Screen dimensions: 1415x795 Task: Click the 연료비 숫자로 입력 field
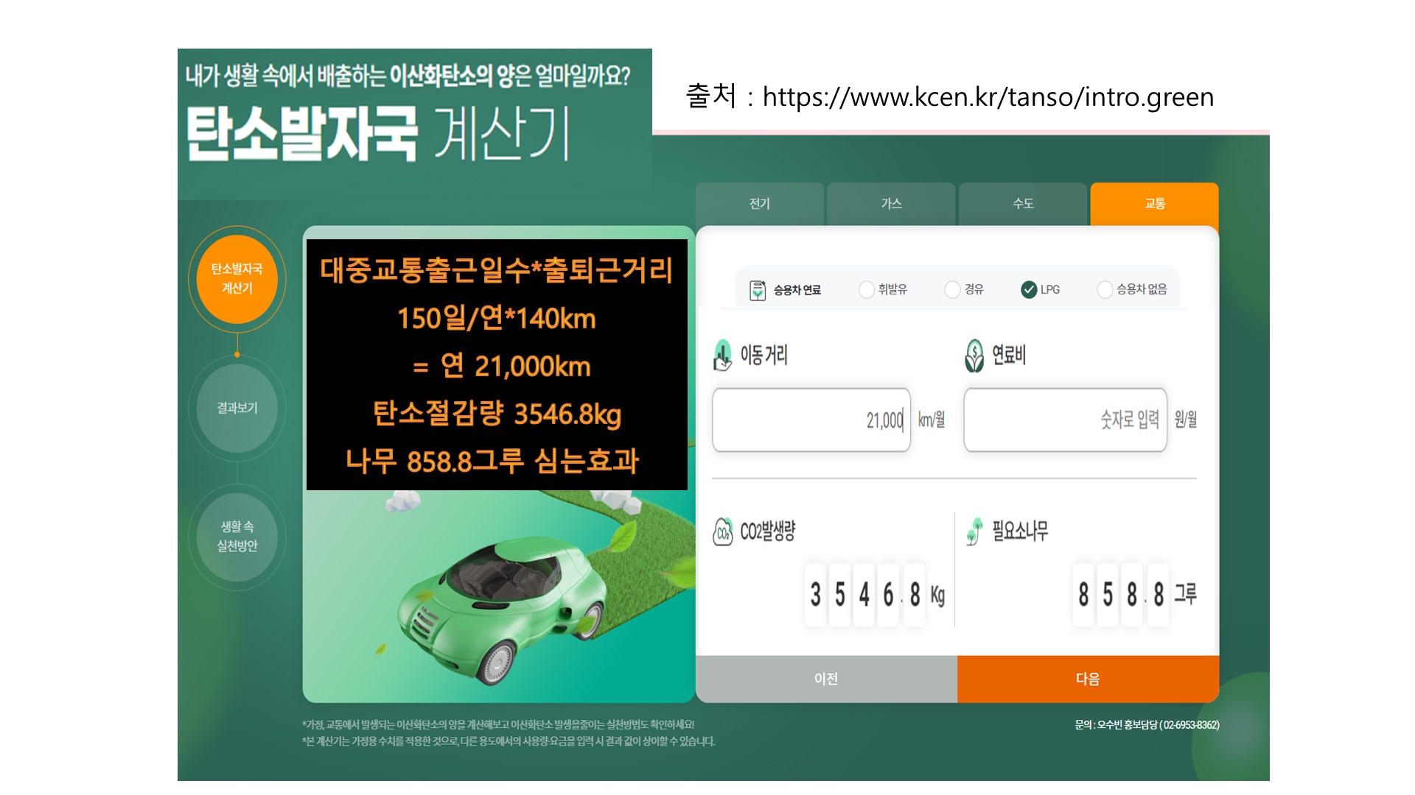click(1066, 420)
